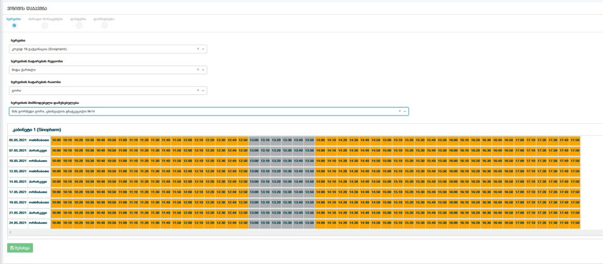This screenshot has width=603, height=264.
Task: Go to the third wizard step circle
Action: pos(79,26)
